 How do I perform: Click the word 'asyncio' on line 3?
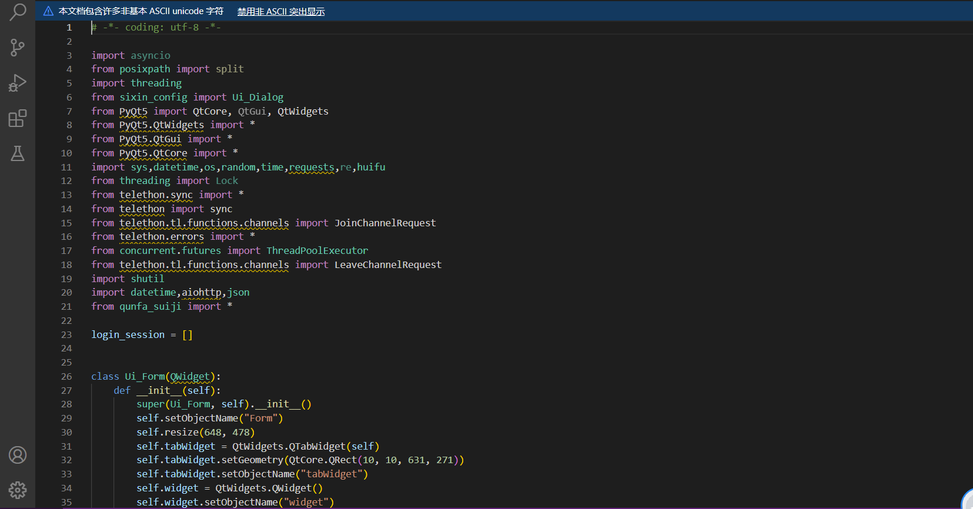[x=151, y=55]
